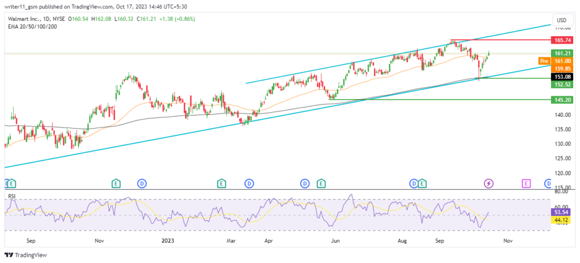580x263 pixels.
Task: Click the green 161.21 current price label
Action: 561,53
